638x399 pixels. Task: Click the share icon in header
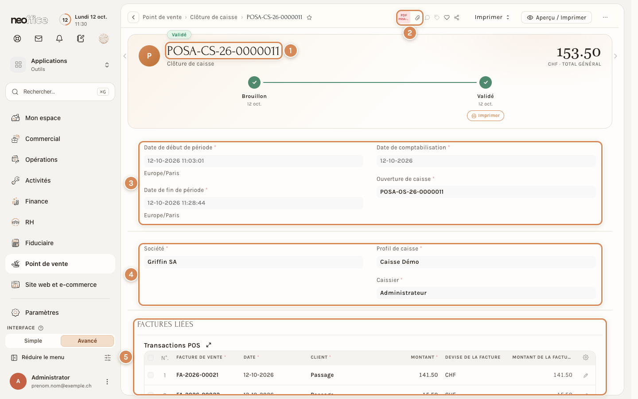(x=456, y=18)
